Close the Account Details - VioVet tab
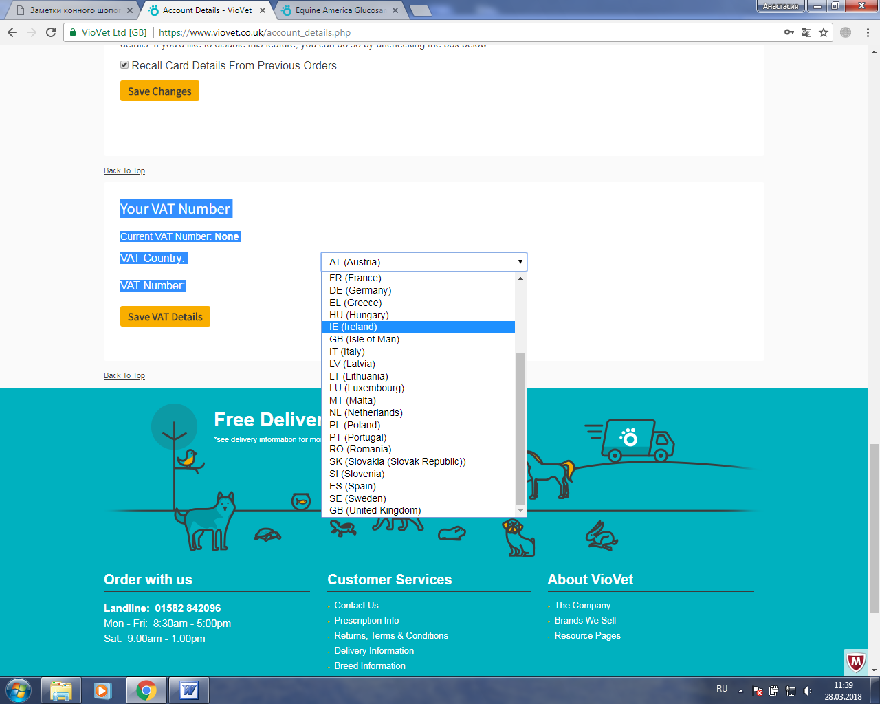This screenshot has width=880, height=704. point(263,10)
